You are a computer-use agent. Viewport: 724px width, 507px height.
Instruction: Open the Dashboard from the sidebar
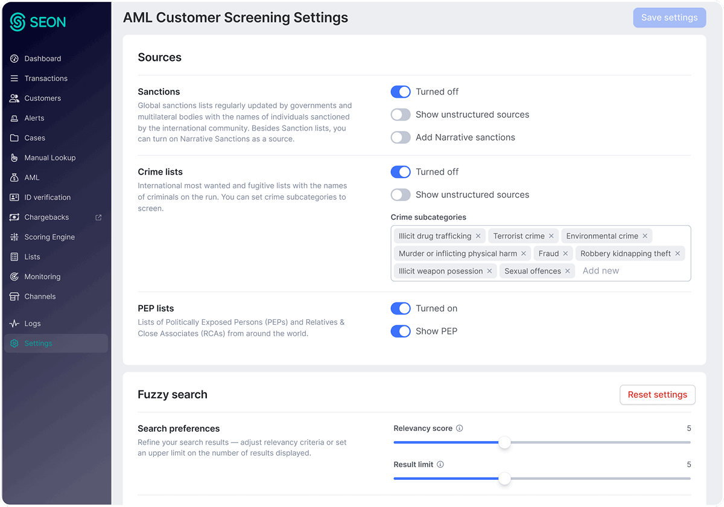pos(45,59)
